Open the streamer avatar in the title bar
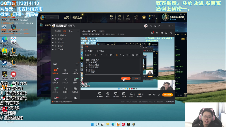Image resolution: width=226 pixels, height=127 pixels. click(x=146, y=26)
